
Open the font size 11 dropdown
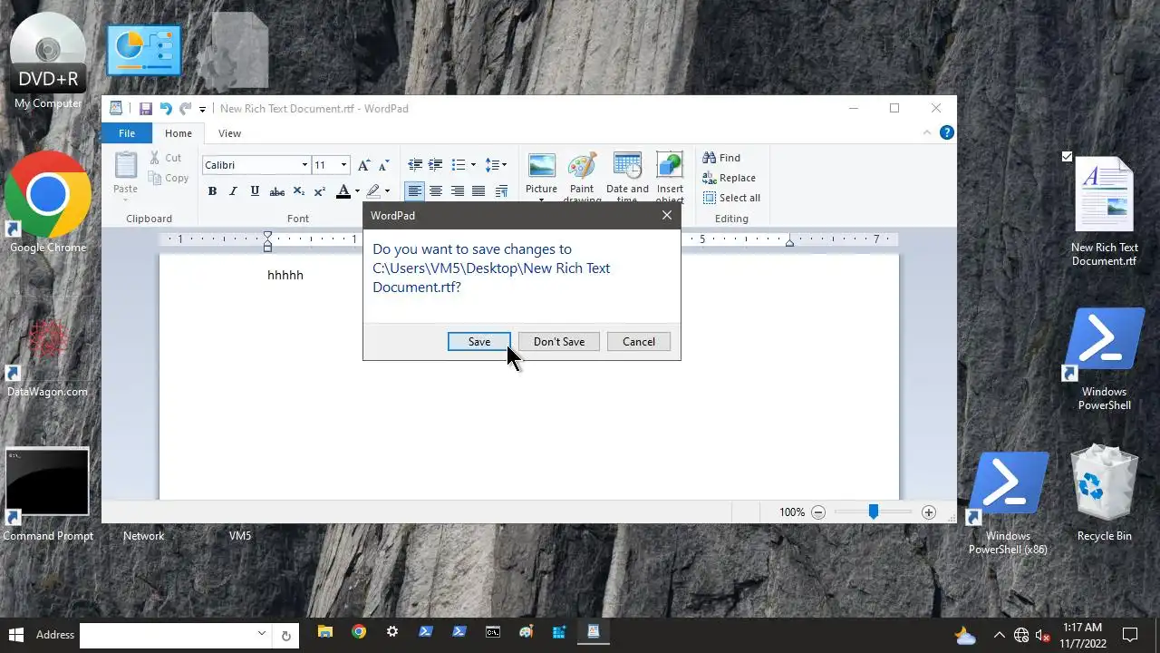tap(343, 165)
